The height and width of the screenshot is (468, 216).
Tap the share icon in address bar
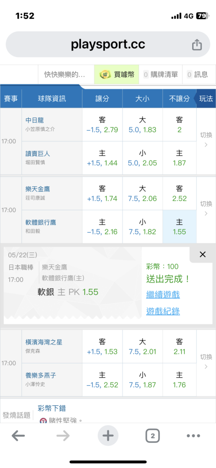[x=197, y=45]
